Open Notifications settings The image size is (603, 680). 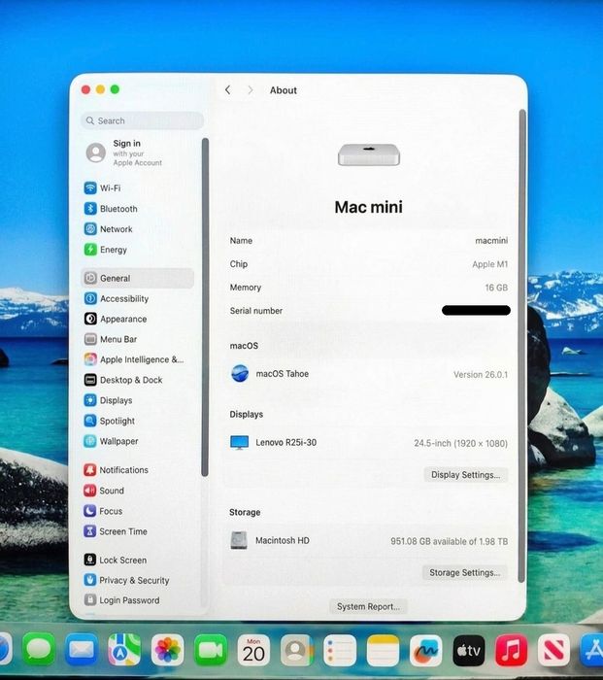[x=116, y=469]
